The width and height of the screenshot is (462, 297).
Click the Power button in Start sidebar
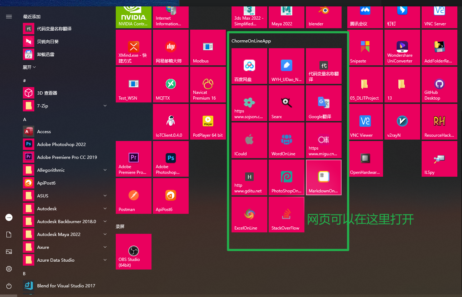pos(9,286)
